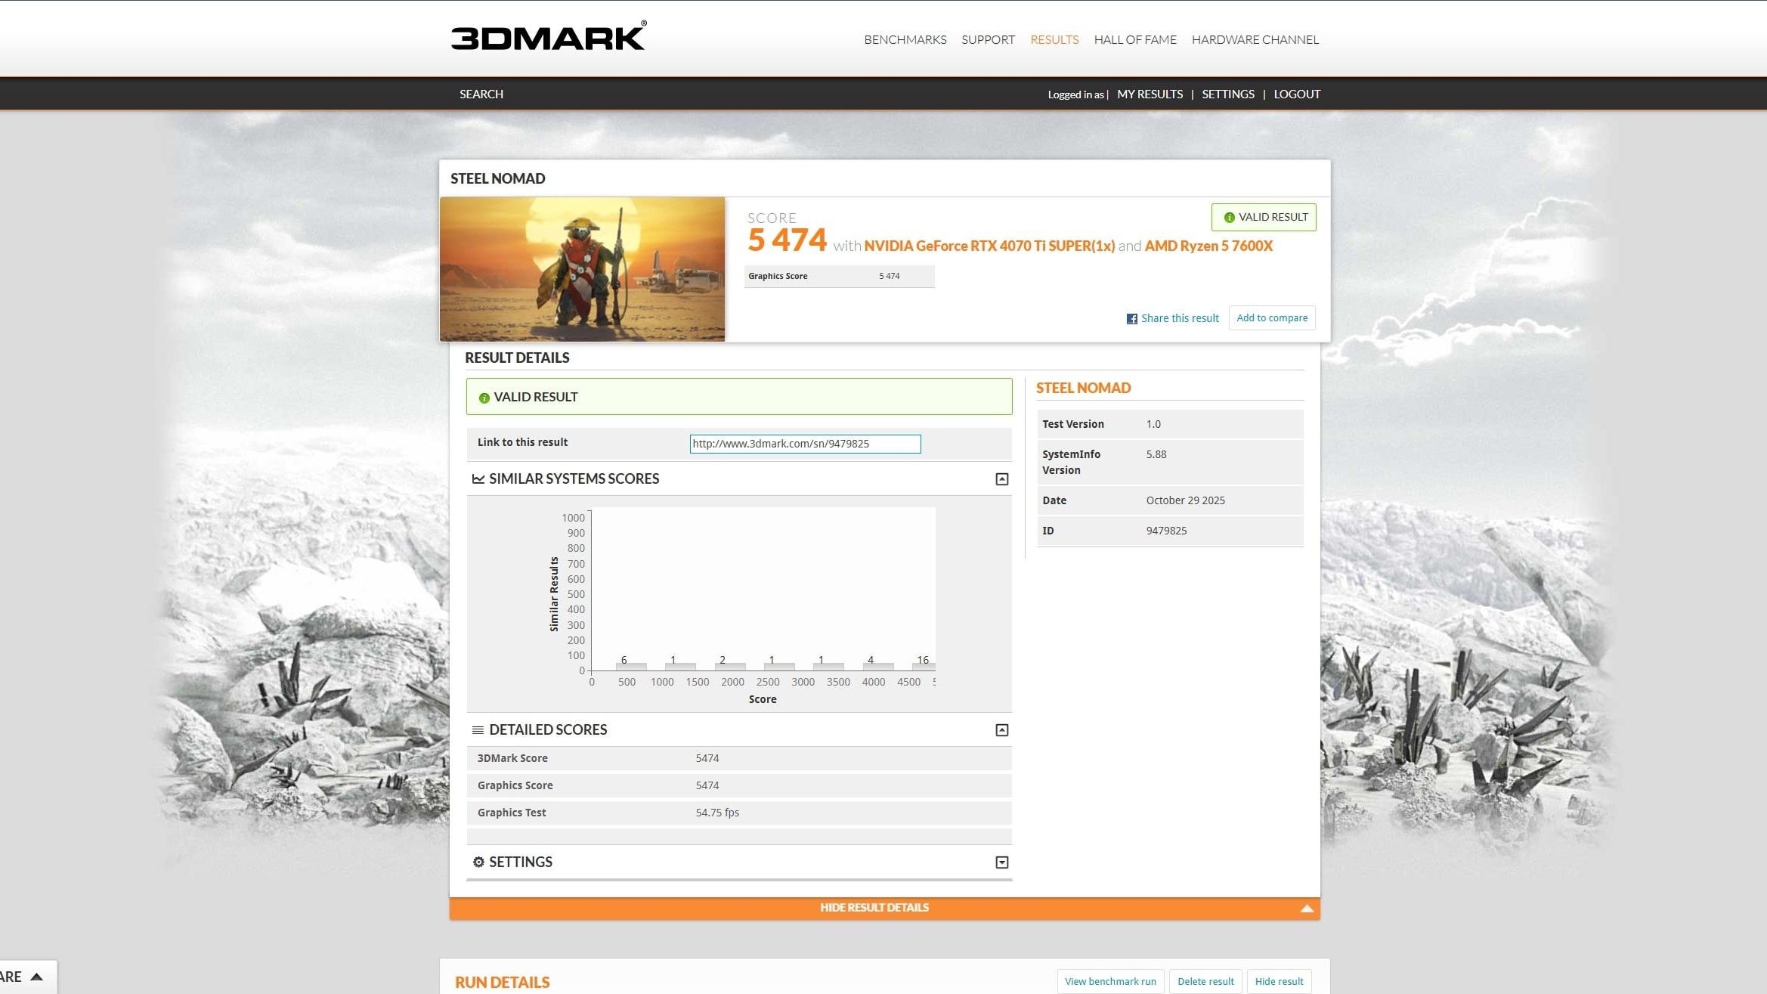Click the date October 29 2025
The image size is (1767, 994).
tap(1185, 501)
